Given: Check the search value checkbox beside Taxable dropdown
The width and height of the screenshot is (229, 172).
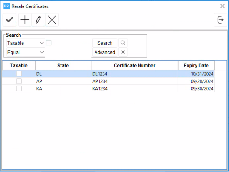Looking at the screenshot, I should coord(49,43).
